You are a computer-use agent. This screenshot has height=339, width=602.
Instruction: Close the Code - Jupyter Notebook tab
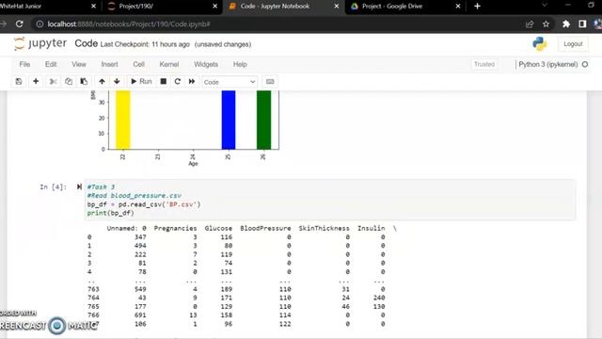tap(337, 7)
